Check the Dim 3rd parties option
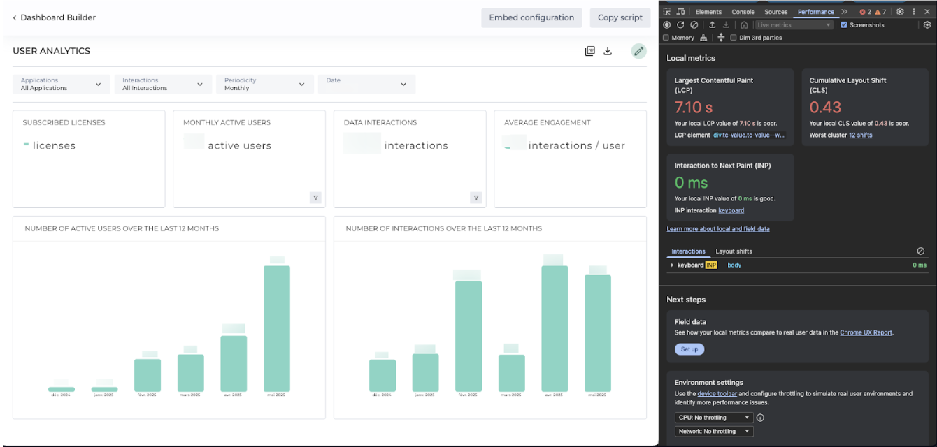 pos(734,38)
